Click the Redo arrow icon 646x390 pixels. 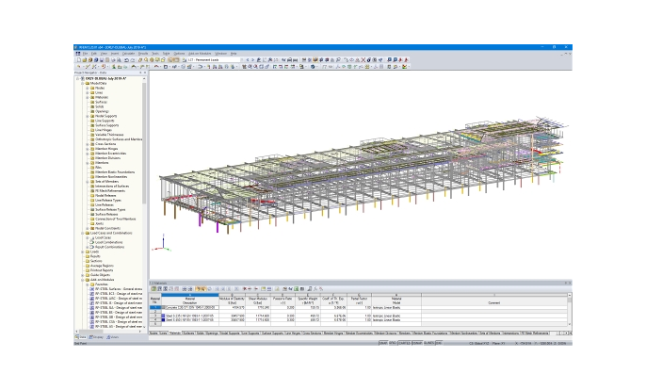132,59
